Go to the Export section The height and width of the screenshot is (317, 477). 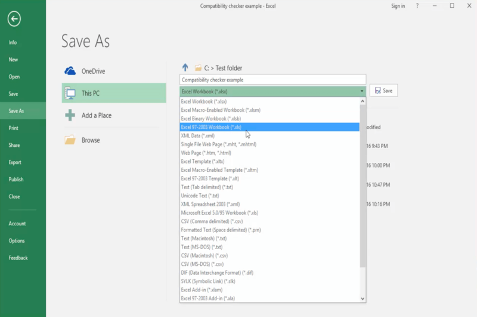15,162
